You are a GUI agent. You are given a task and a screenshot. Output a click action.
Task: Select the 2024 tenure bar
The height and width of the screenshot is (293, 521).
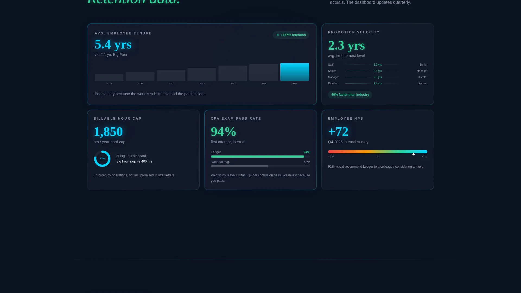point(264,72)
